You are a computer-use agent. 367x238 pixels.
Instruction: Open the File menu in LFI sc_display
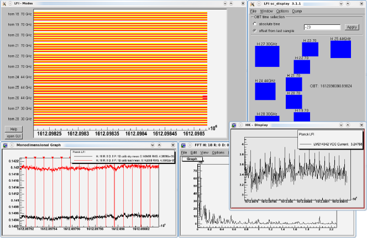click(x=253, y=11)
